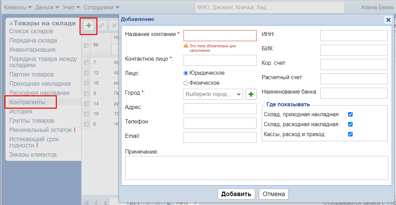This screenshot has height=205, width=396.
Task: Select the Юридическое radio button
Action: 186,73
